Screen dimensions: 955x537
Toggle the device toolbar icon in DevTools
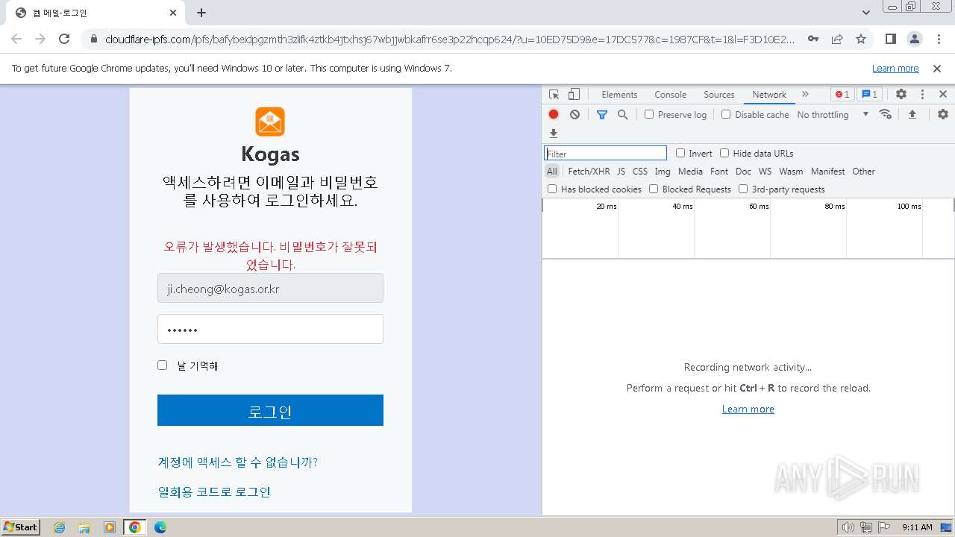tap(574, 95)
